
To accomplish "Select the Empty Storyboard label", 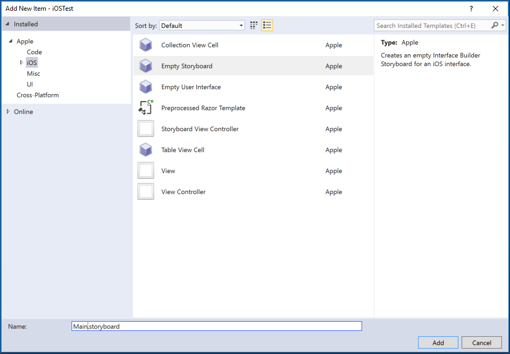I will tap(187, 66).
